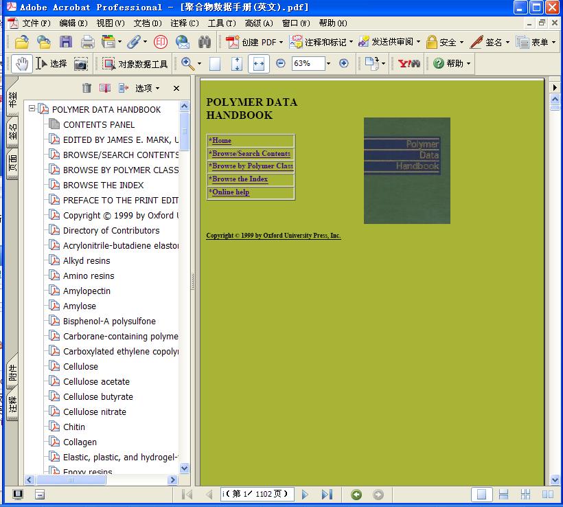Click the Polymer Data Handbook cover image
The width and height of the screenshot is (563, 507).
pos(407,170)
